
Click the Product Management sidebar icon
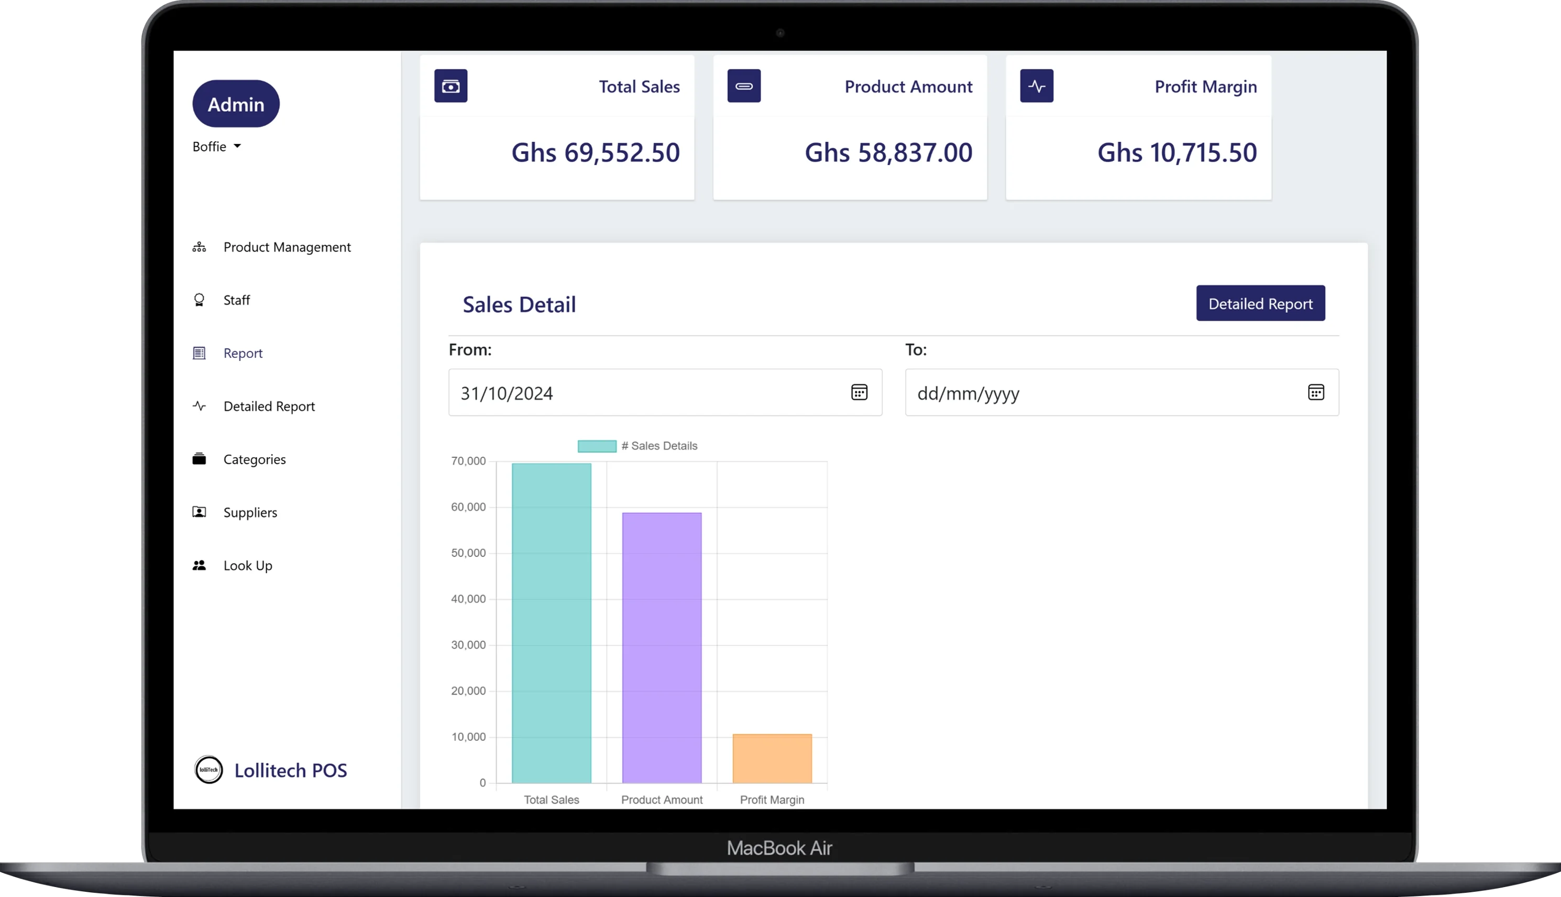coord(199,247)
